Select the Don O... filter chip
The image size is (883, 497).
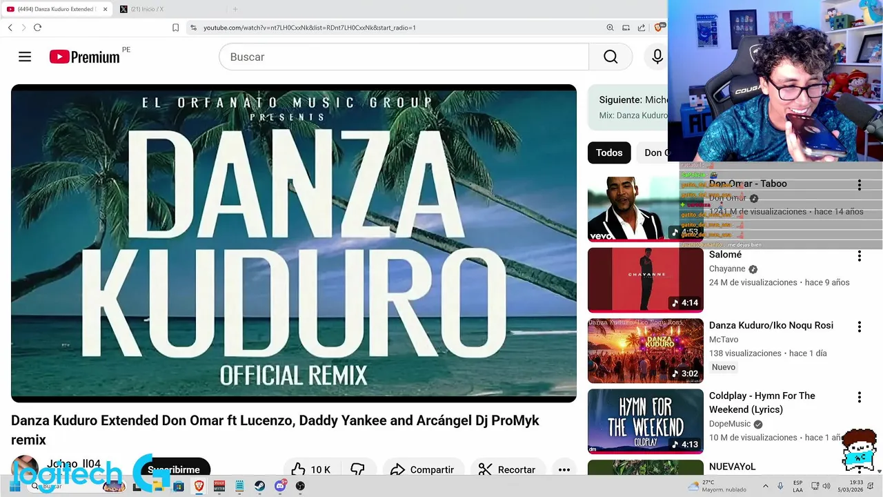tap(653, 153)
